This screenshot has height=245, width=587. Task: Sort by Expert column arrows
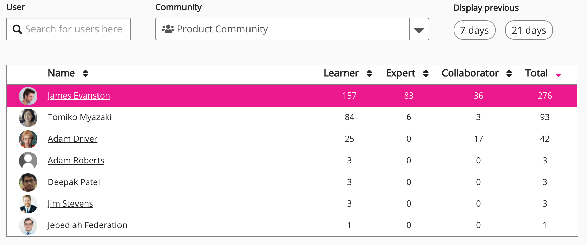[426, 73]
